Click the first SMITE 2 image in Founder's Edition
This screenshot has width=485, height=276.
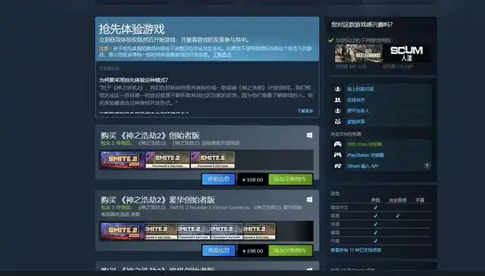pos(123,160)
